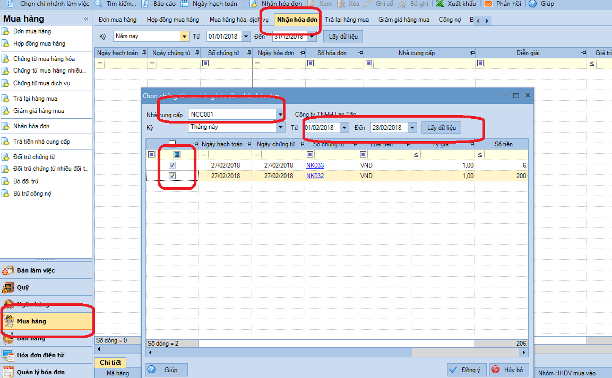Open the dialog Kỳ Tháng này dropdown
Image resolution: width=612 pixels, height=378 pixels.
click(280, 127)
